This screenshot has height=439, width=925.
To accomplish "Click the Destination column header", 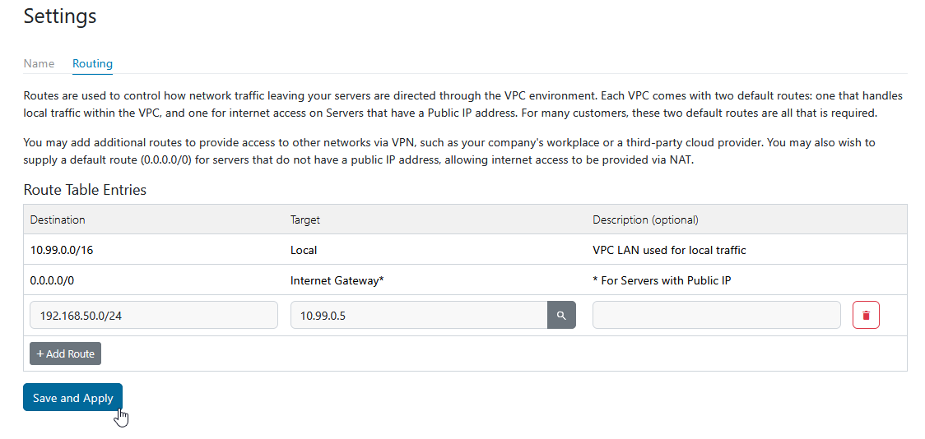I will pos(58,219).
